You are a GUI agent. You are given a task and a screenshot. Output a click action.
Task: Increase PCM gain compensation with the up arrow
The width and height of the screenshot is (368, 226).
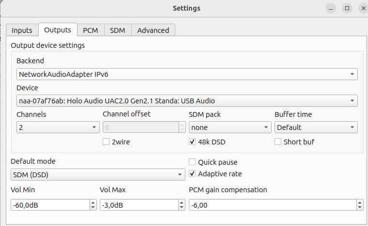(360, 202)
